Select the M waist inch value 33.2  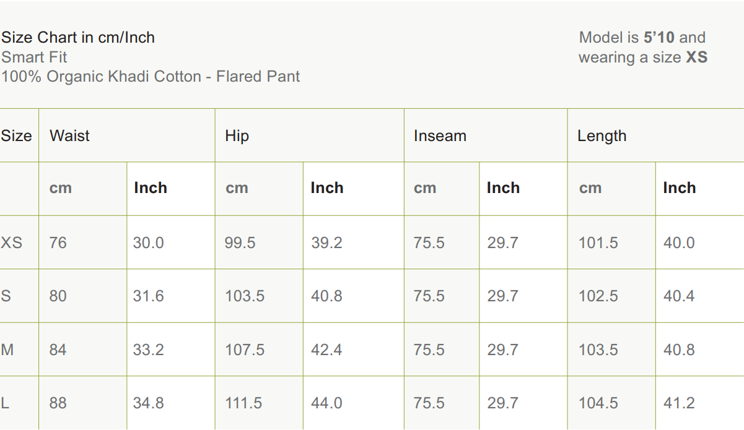[x=148, y=350]
